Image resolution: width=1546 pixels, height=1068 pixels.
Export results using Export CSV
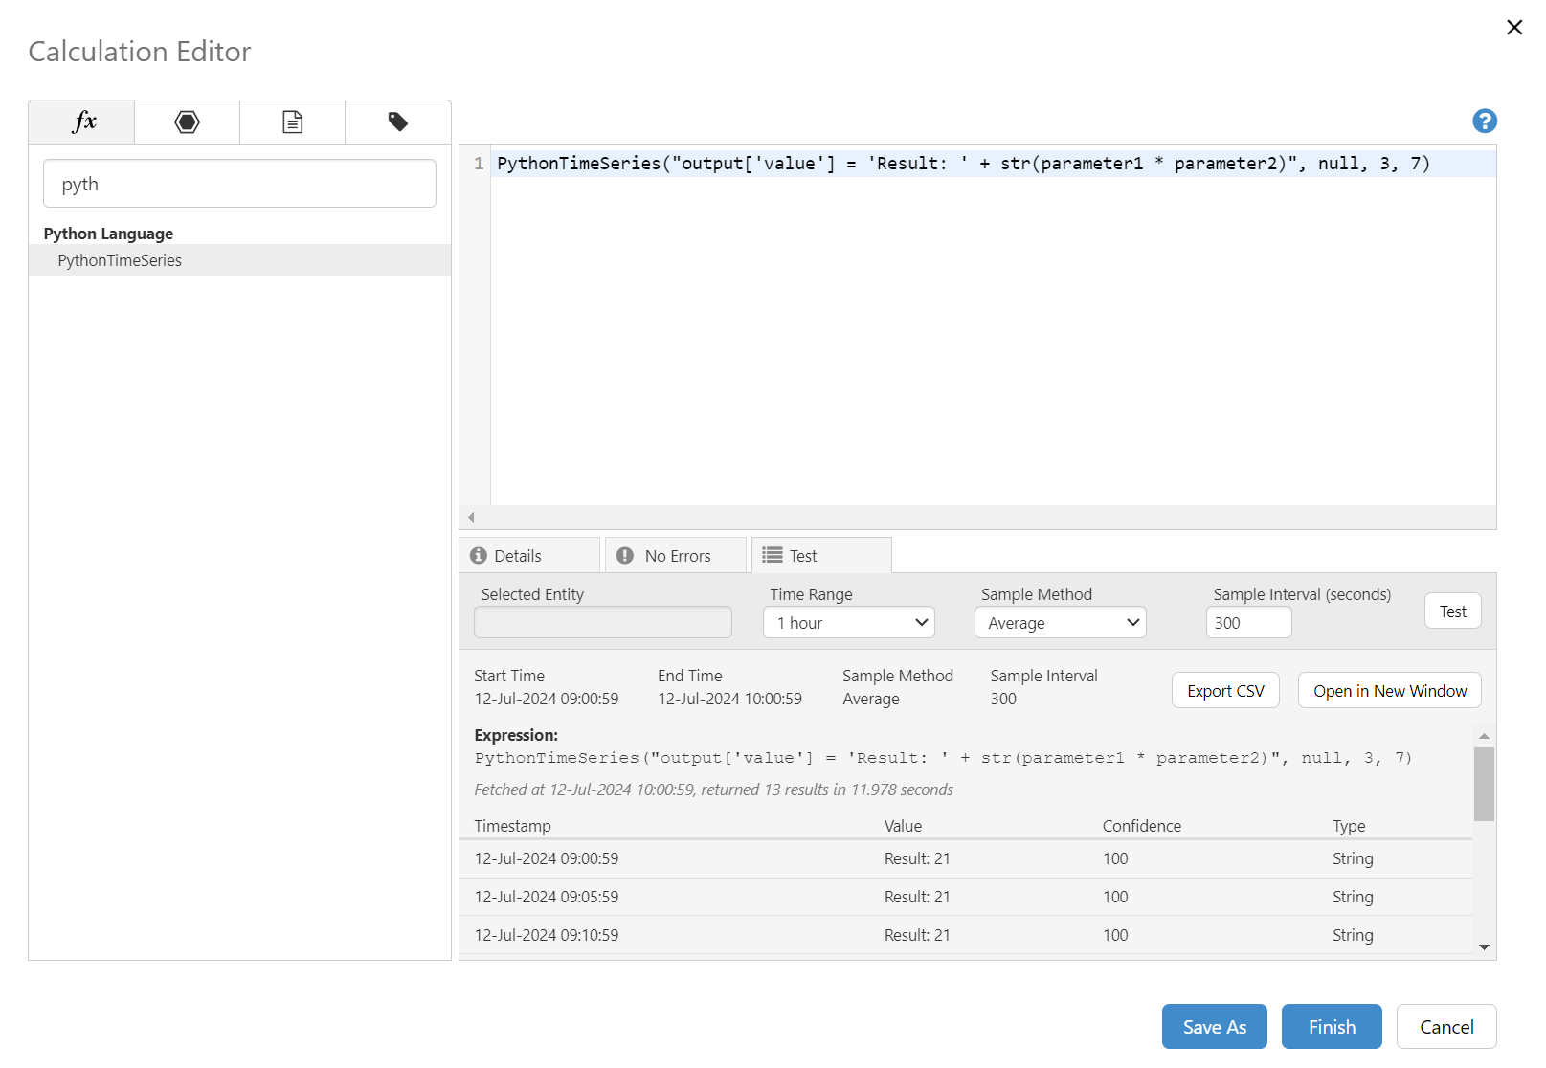tap(1224, 691)
